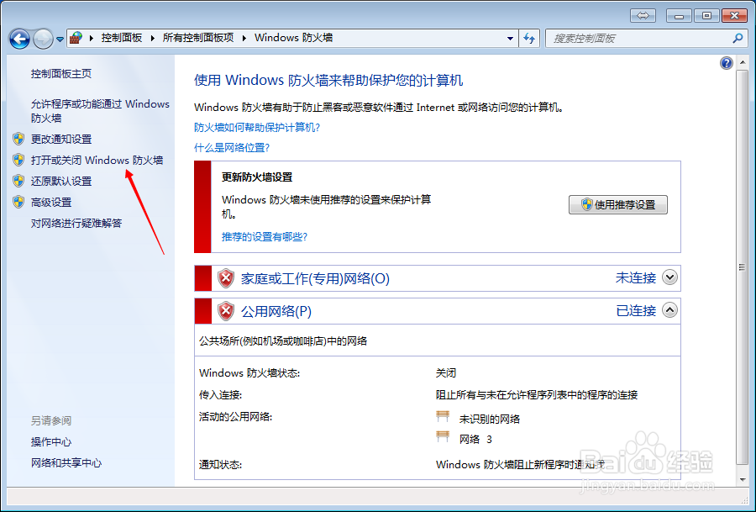Click the back navigation arrow
The image size is (756, 512).
pyautogui.click(x=18, y=38)
